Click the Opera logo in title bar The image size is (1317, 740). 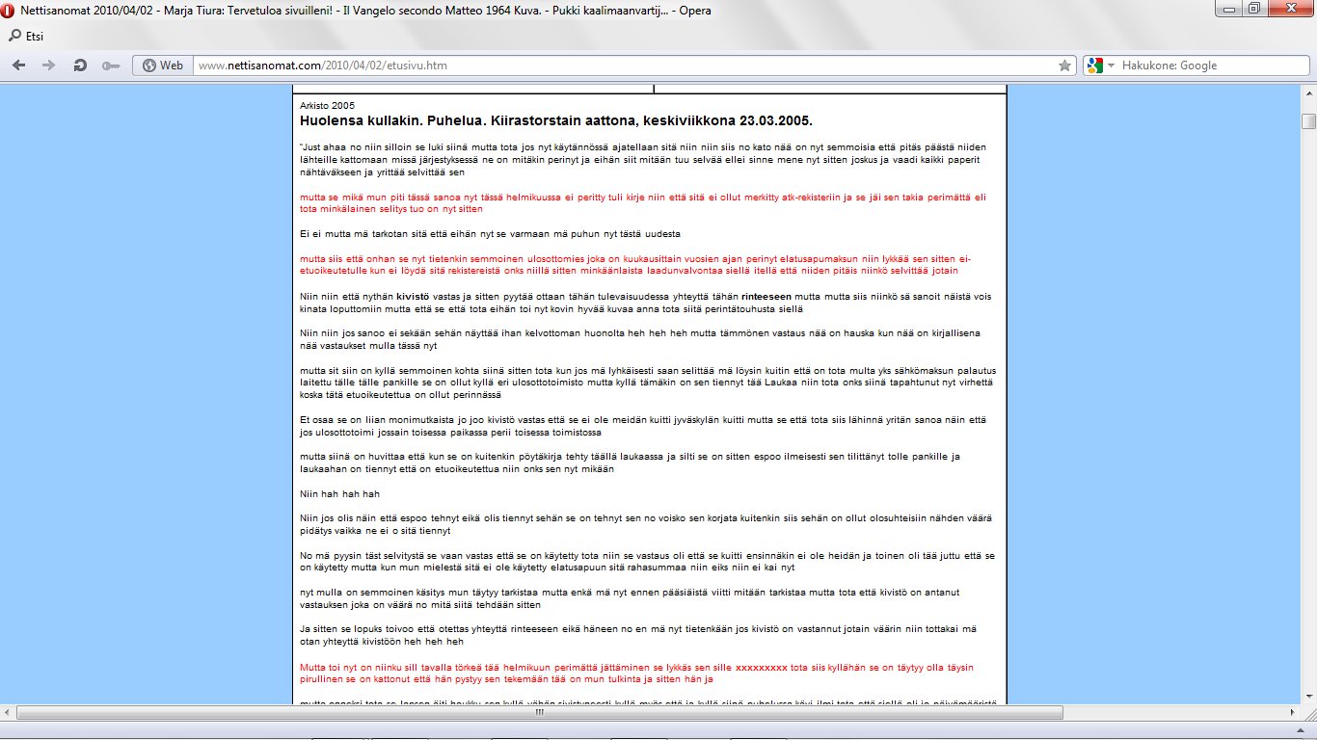10,10
